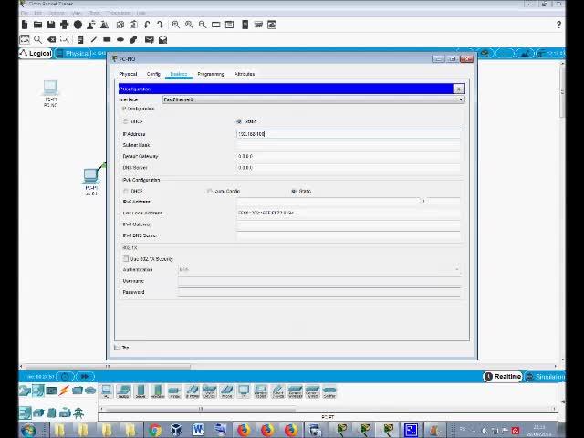Switch to the Desktop tab
Image resolution: width=584 pixels, height=438 pixels.
pos(179,74)
